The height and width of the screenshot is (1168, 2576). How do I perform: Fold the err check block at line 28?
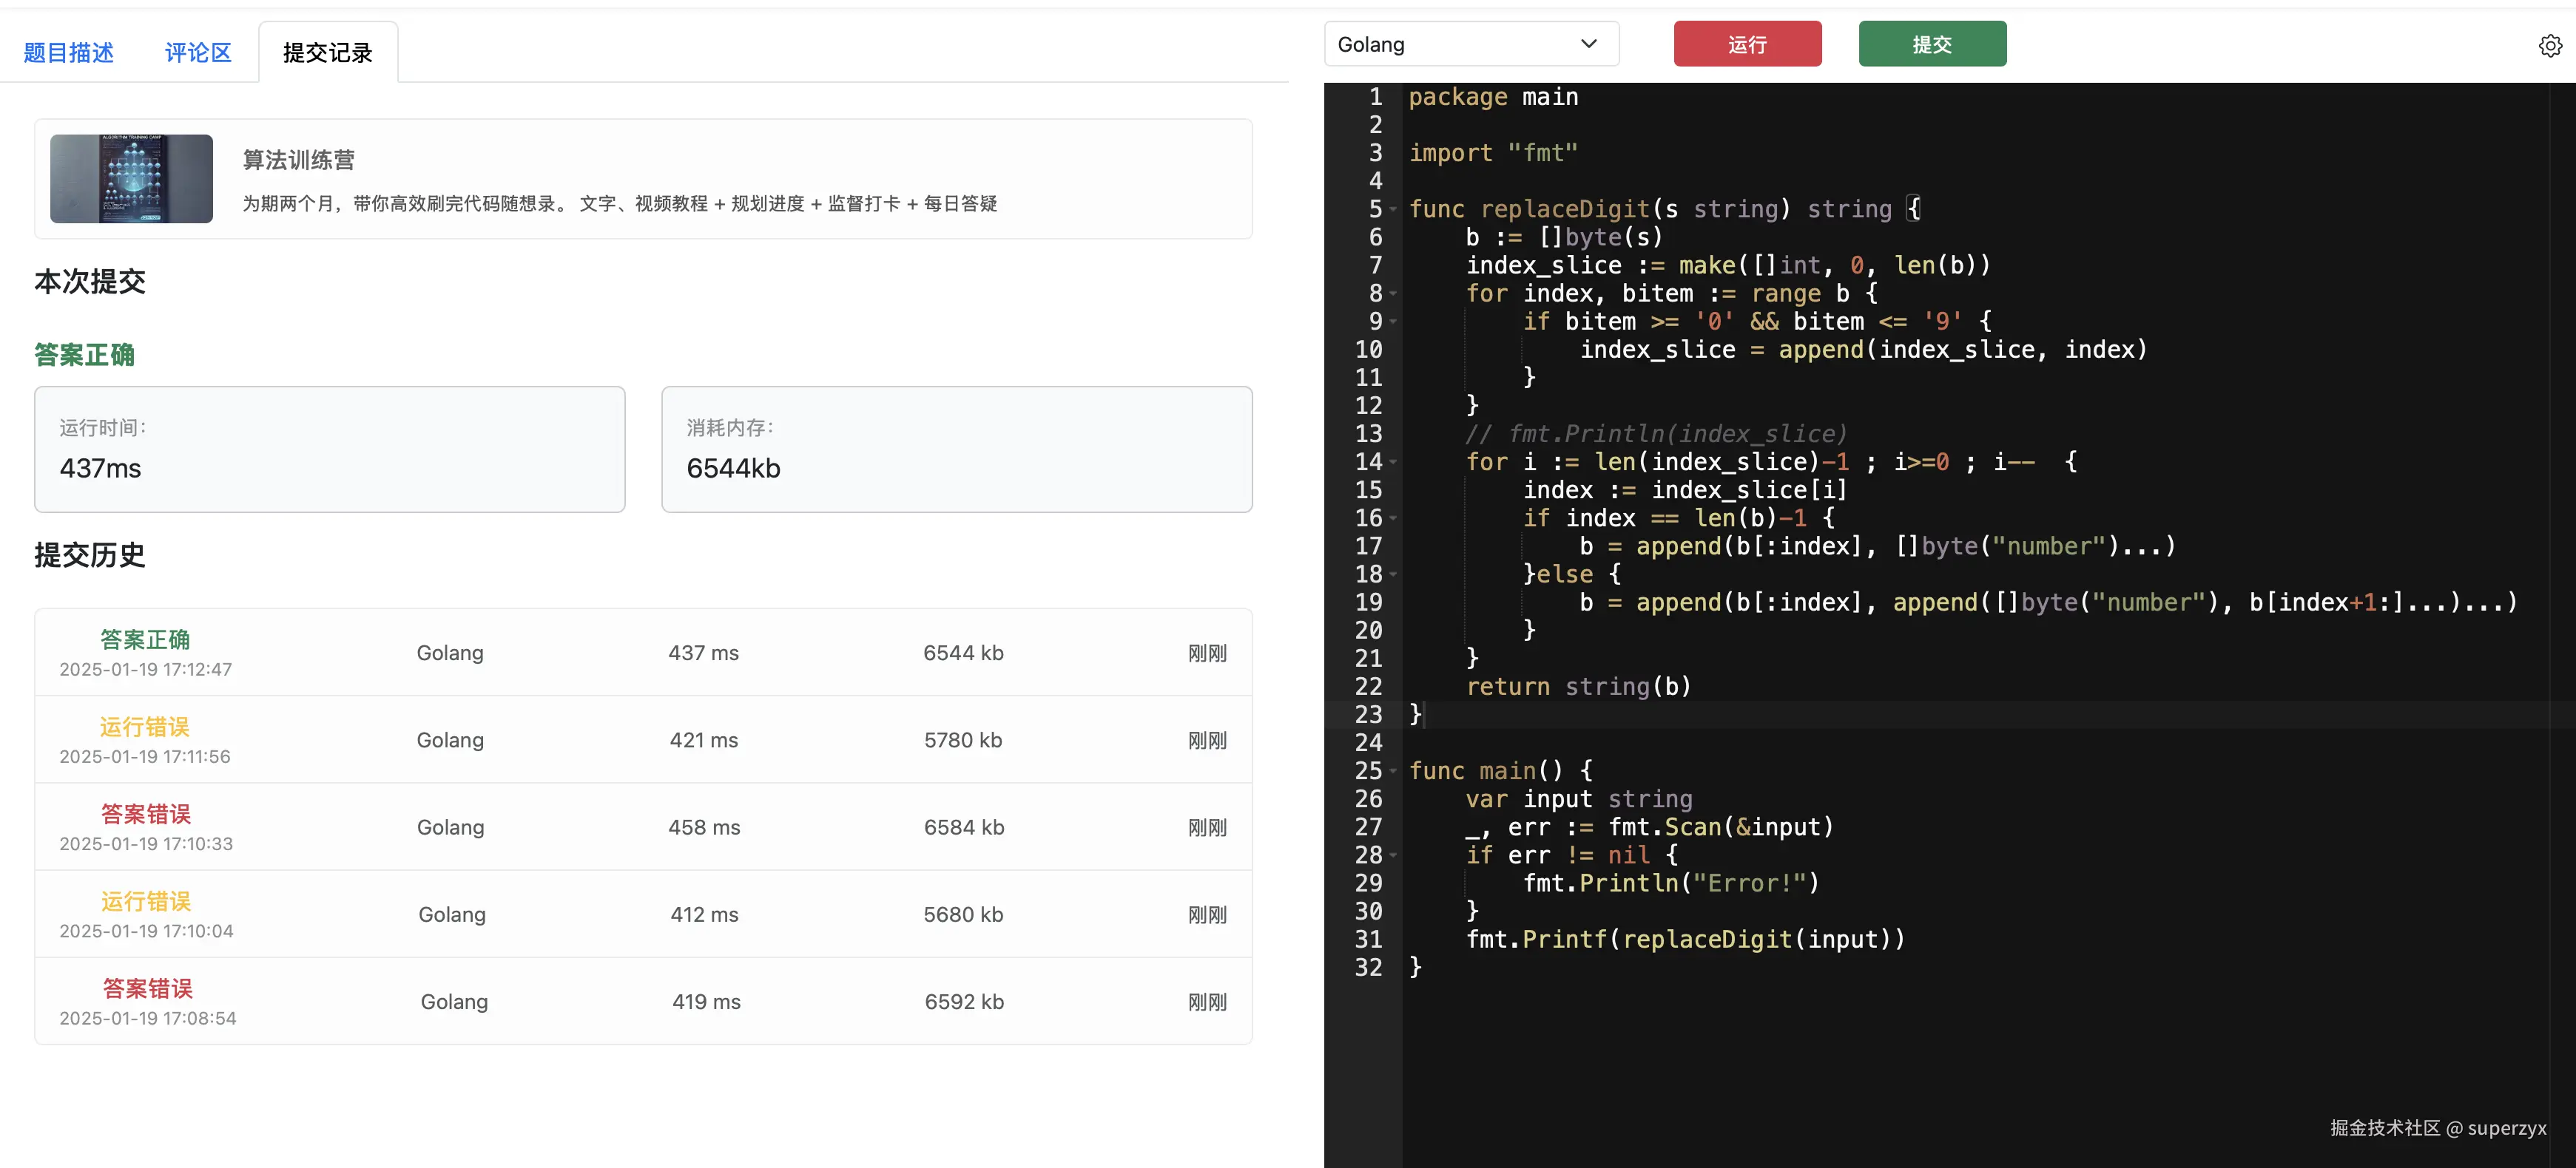tap(1393, 855)
